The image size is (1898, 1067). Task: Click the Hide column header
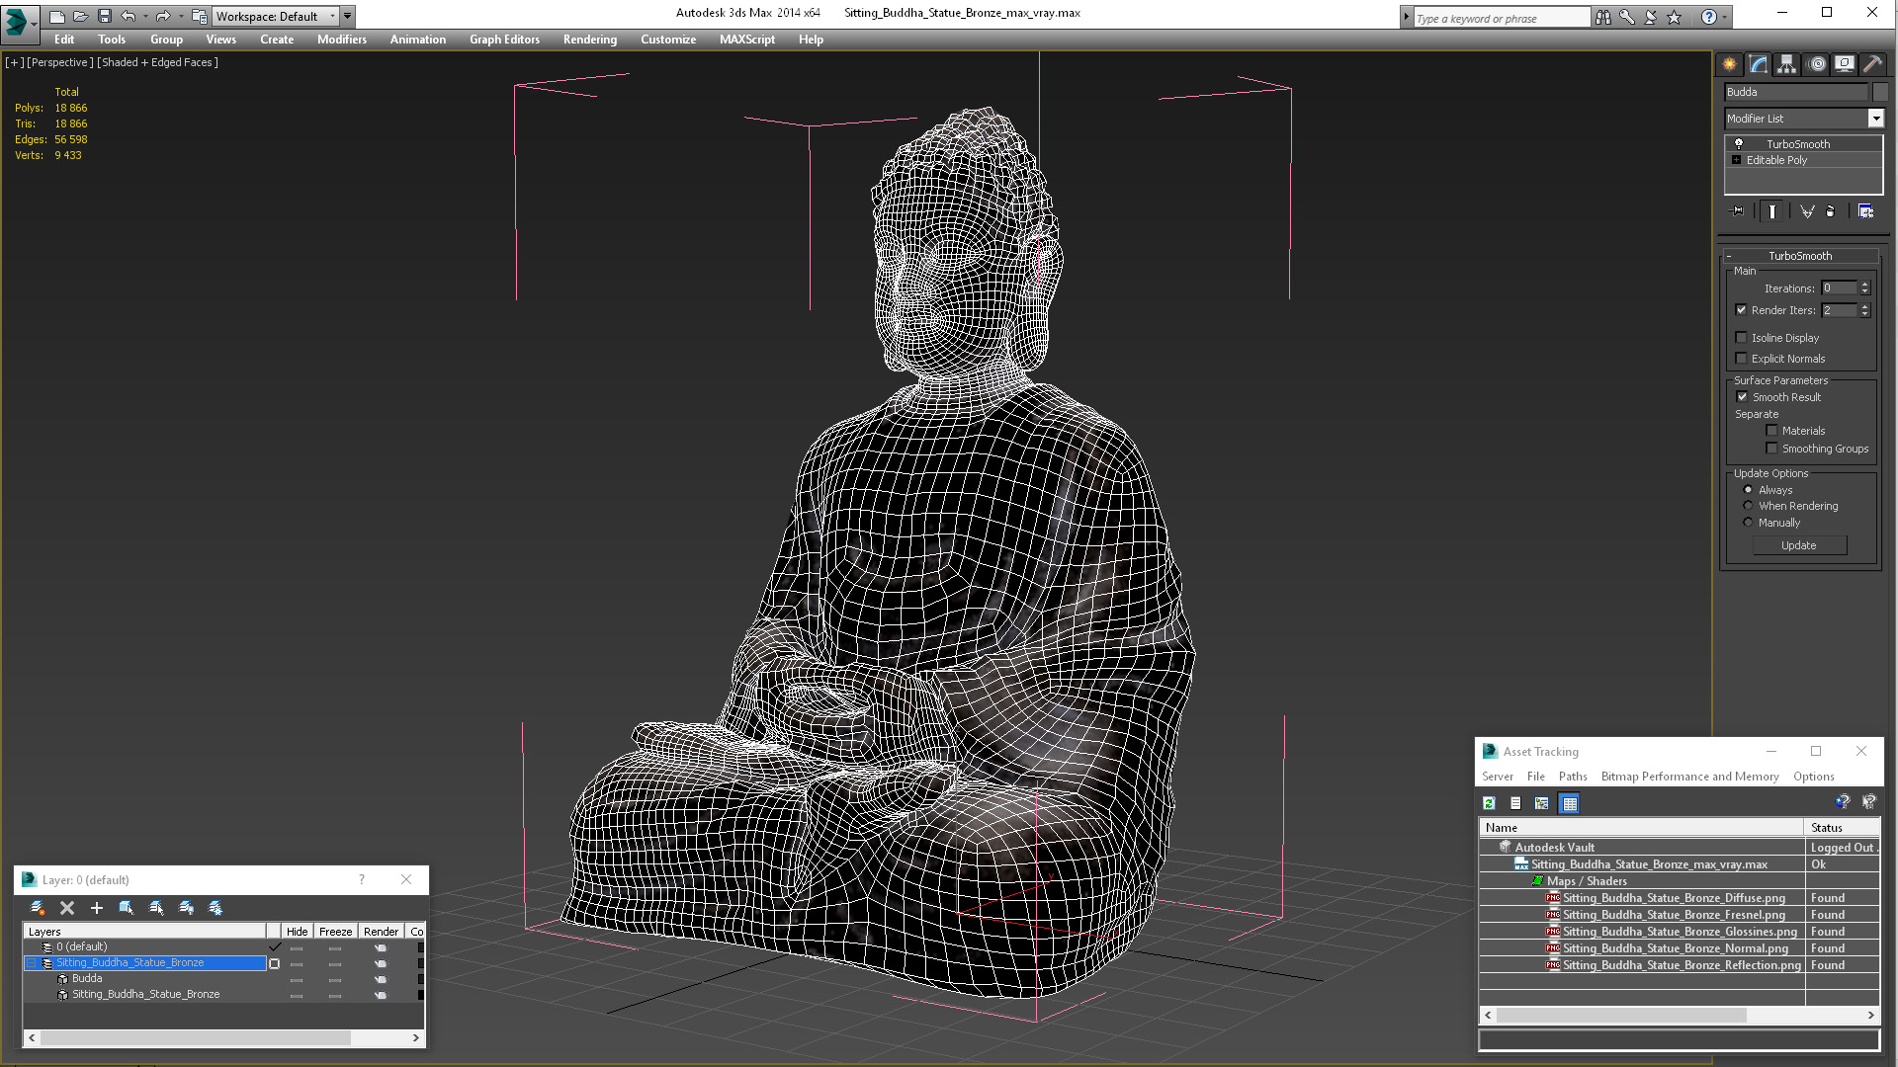pyautogui.click(x=297, y=932)
